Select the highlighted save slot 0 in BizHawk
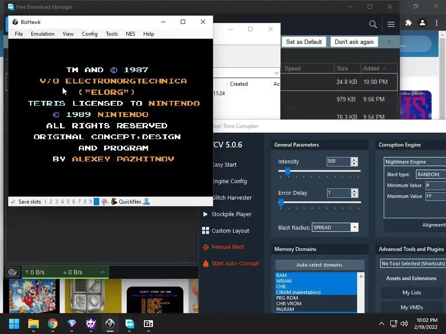The height and width of the screenshot is (334, 446). point(96,202)
